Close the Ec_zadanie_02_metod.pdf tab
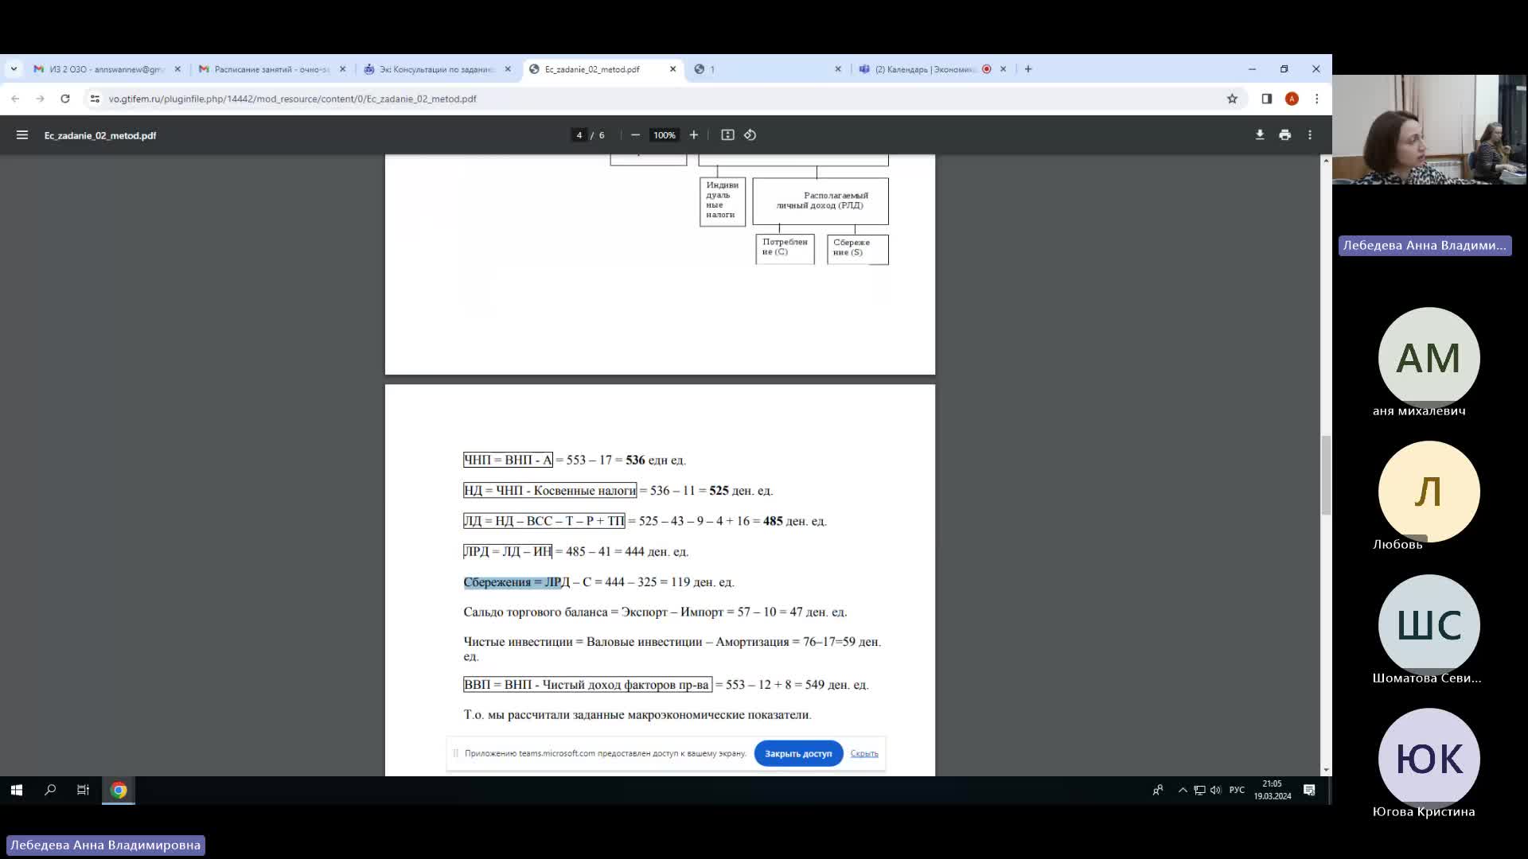1528x859 pixels. 672,69
